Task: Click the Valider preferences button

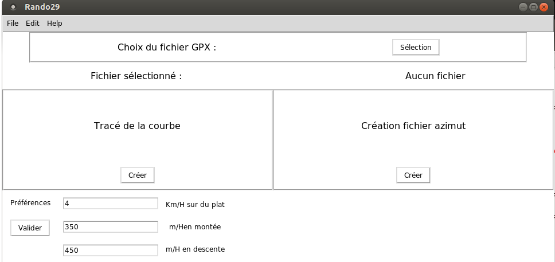Action: (30, 228)
